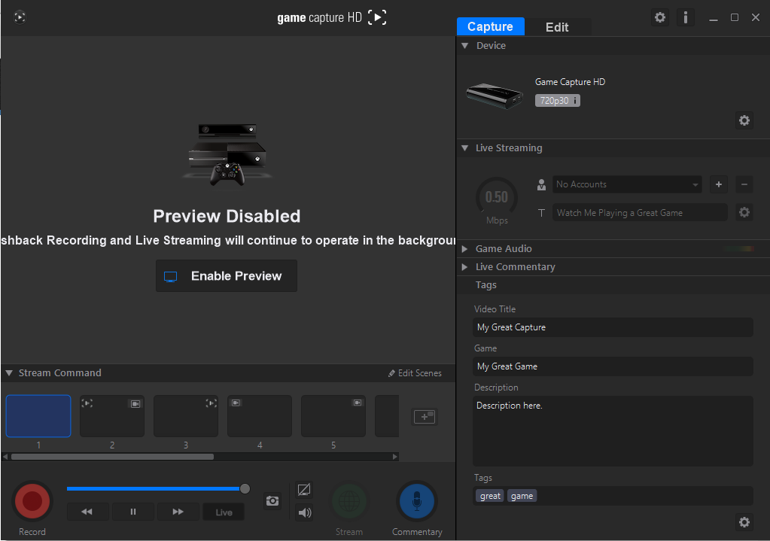Open the No Accounts dropdown
770x541 pixels.
click(626, 184)
